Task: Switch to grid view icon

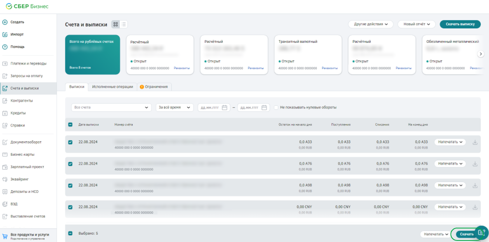Action: [115, 25]
